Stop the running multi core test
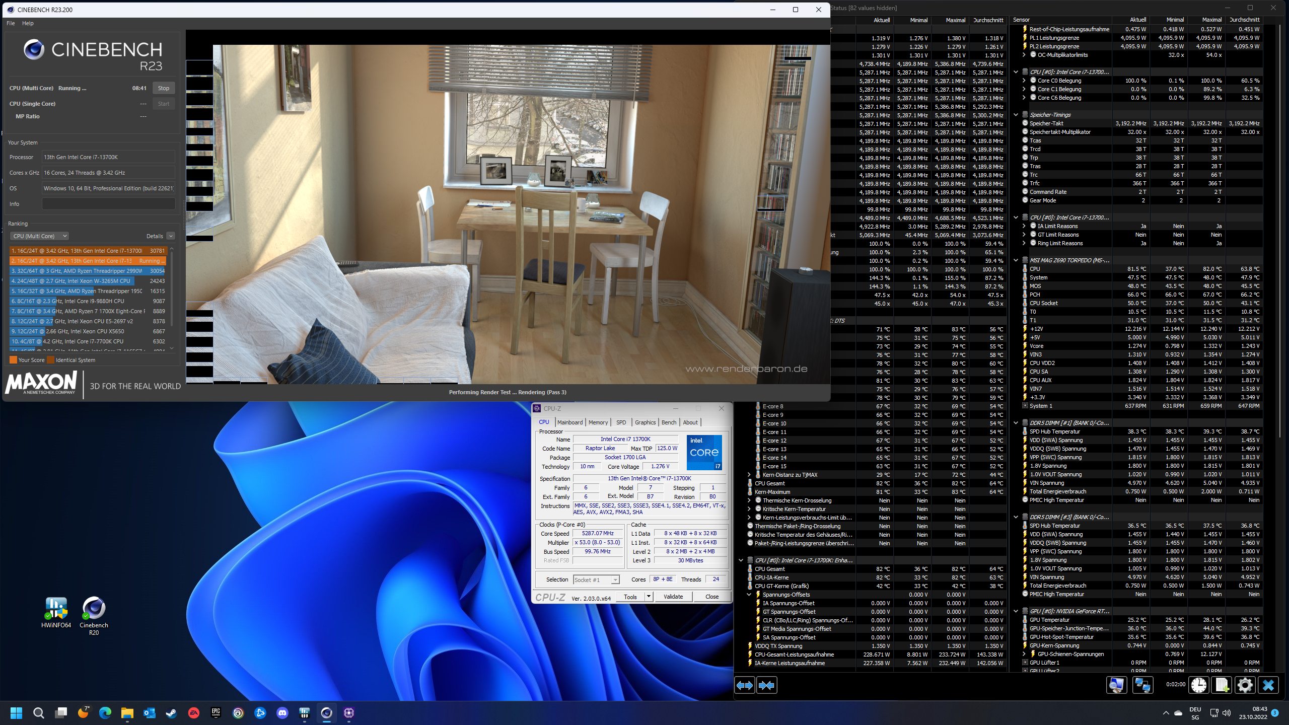This screenshot has height=725, width=1289. tap(164, 88)
